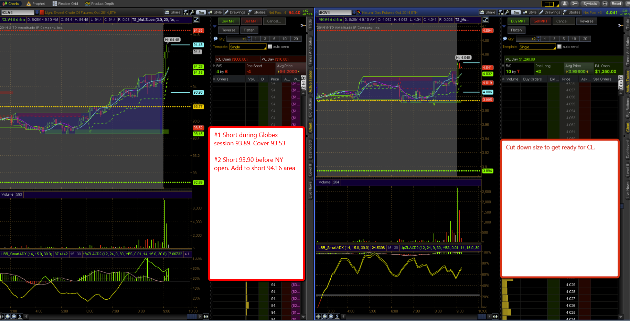Image resolution: width=630 pixels, height=321 pixels.
Task: Set crude oil quantity to 5
Action: pyautogui.click(x=274, y=39)
